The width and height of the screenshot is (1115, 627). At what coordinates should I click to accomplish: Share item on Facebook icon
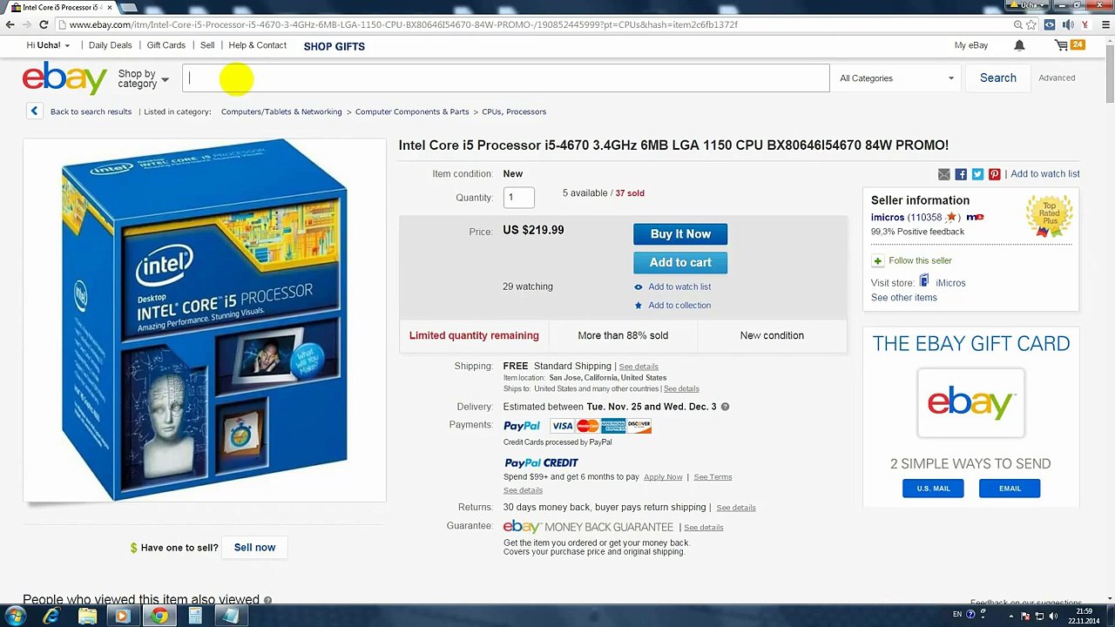click(x=961, y=174)
